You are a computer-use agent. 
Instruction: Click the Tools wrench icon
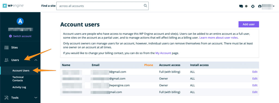click(x=7, y=98)
